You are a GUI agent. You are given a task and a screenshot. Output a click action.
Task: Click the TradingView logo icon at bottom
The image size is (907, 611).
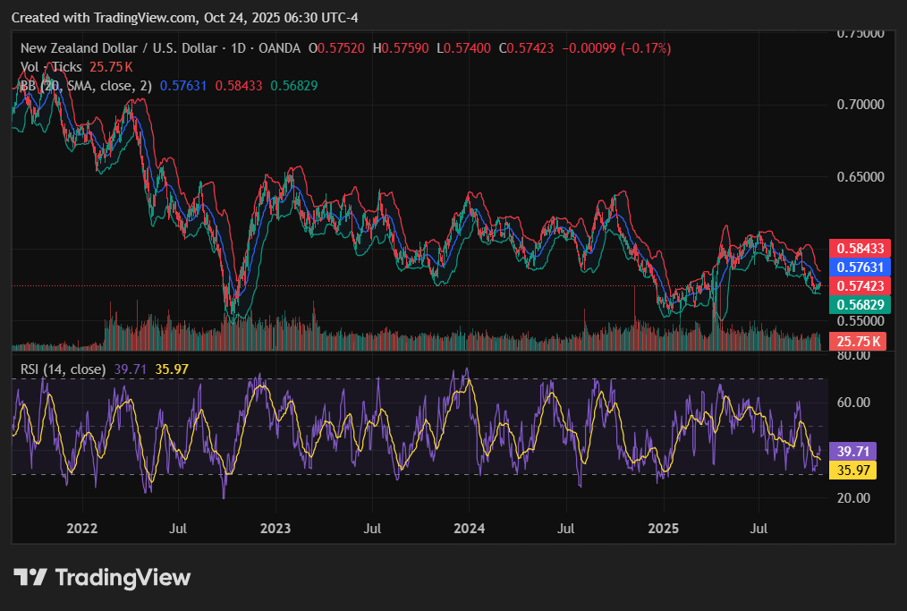click(x=30, y=577)
